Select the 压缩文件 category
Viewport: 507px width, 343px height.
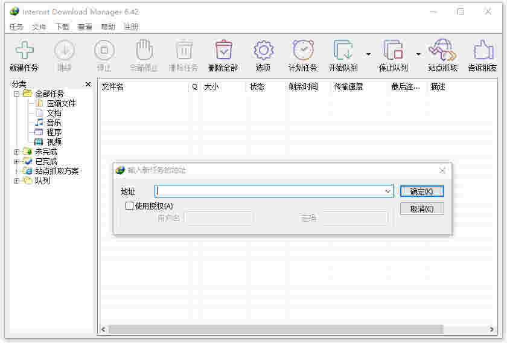coord(61,103)
